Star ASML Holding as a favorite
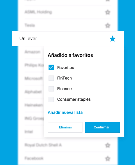 [x=108, y=12]
